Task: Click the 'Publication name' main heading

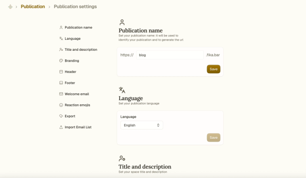Action: [141, 31]
